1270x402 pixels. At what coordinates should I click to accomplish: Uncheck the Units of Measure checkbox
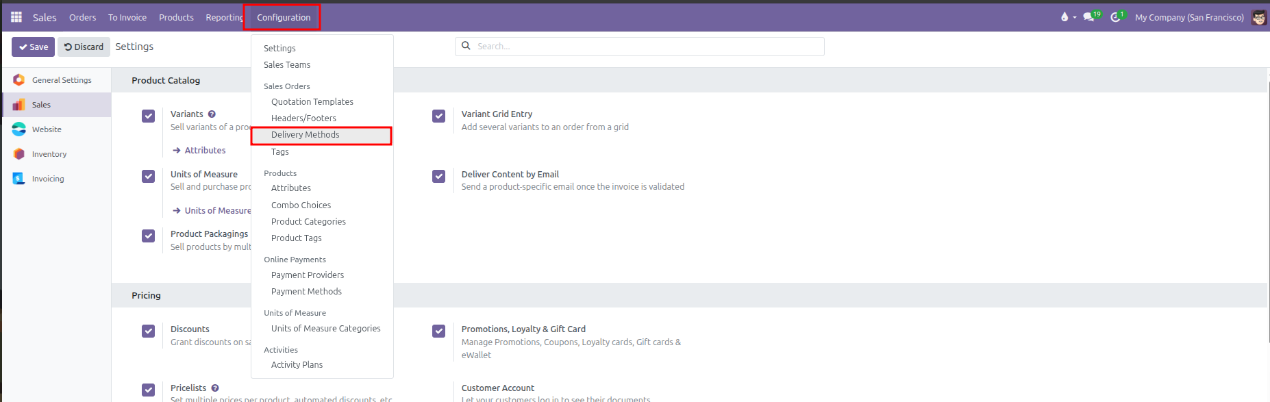pos(148,176)
